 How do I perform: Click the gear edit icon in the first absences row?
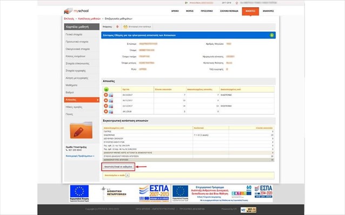point(106,95)
